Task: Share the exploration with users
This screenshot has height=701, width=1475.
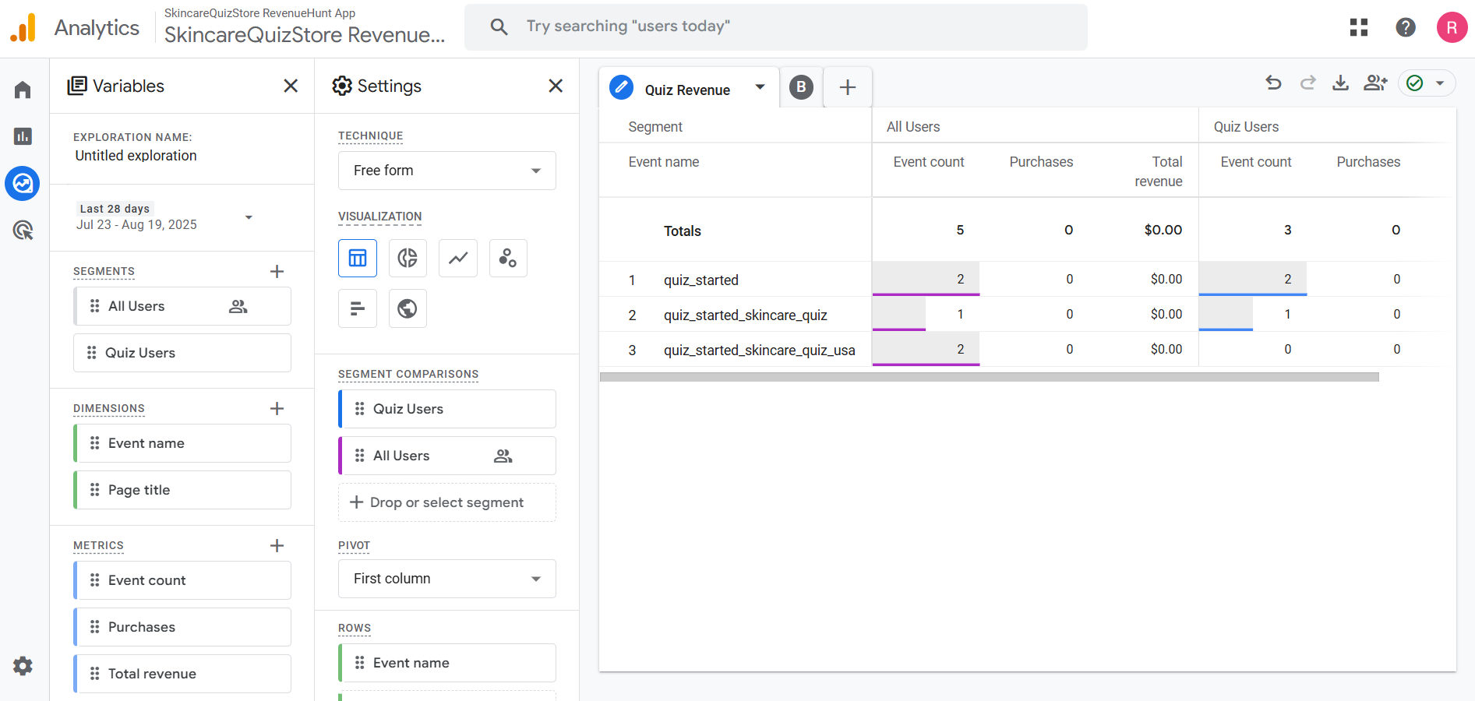Action: pyautogui.click(x=1375, y=83)
